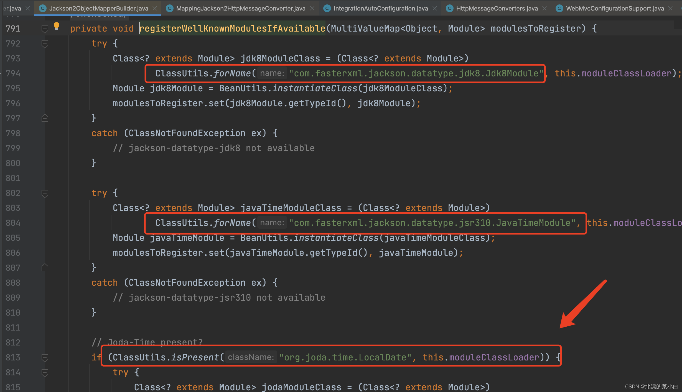Collapse try block fold at line 814

(45, 372)
